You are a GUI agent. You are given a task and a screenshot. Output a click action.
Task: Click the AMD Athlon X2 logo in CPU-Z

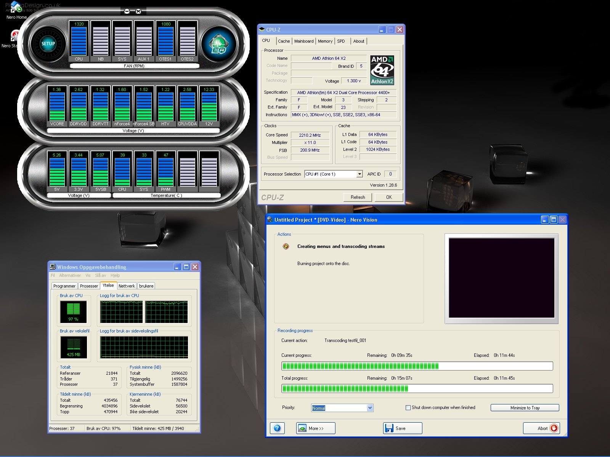click(382, 70)
